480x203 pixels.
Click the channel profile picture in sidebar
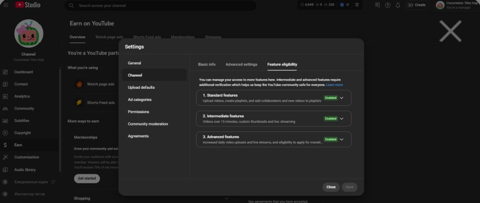coord(29,34)
